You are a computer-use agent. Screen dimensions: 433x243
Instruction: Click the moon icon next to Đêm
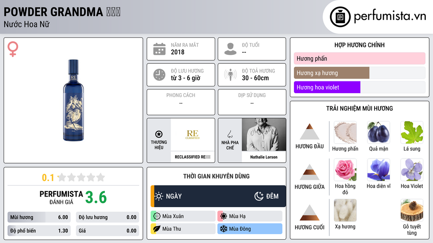[x=259, y=196]
